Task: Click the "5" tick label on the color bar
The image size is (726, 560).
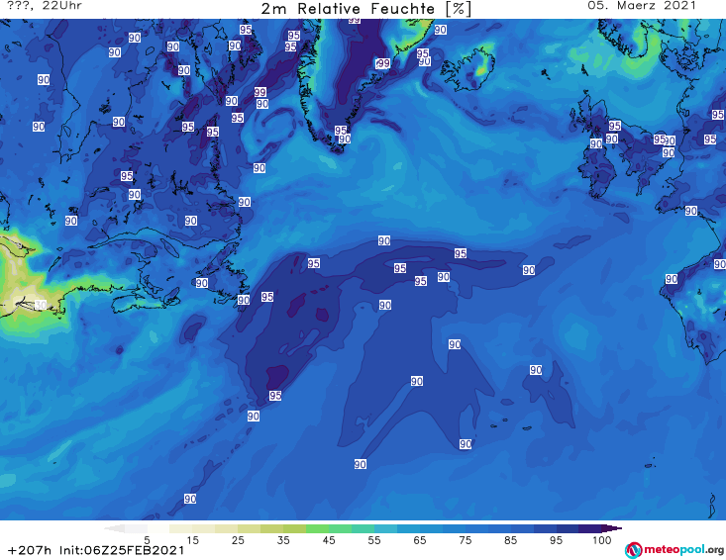Action: (x=147, y=540)
